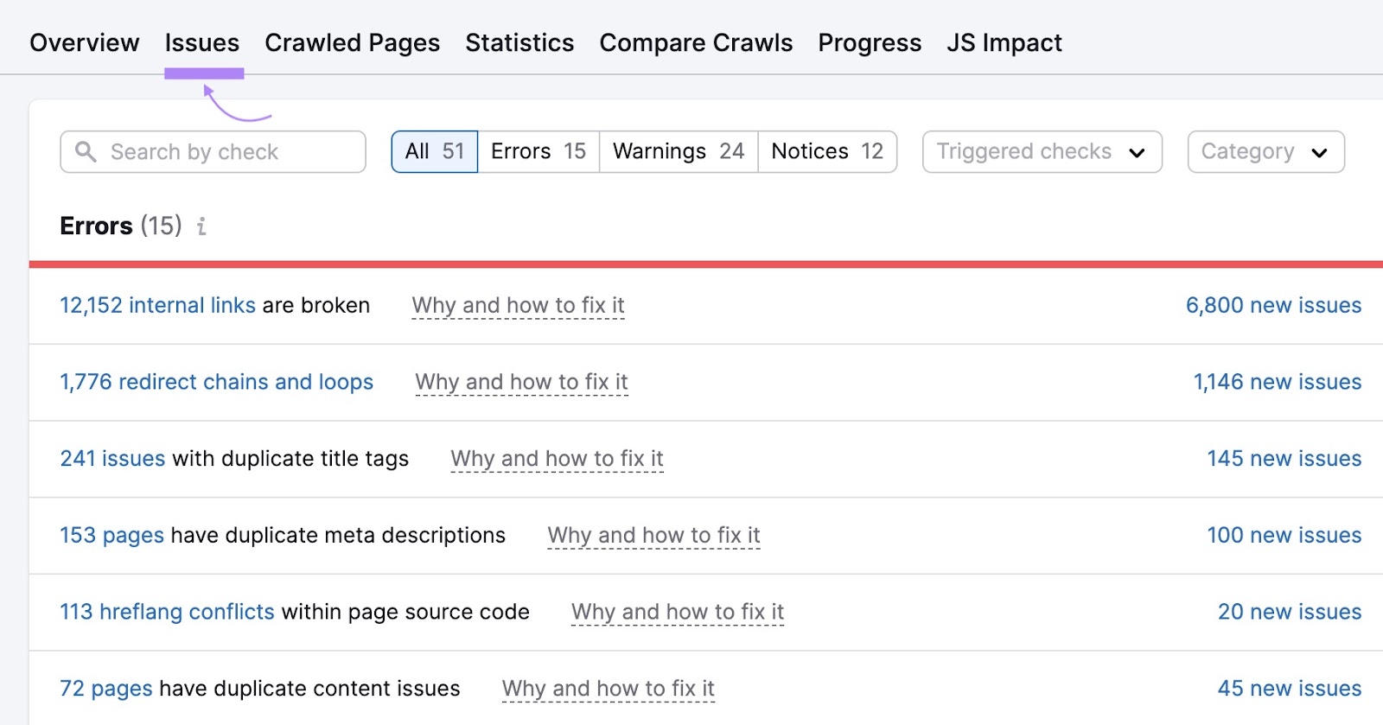Viewport: 1383px width, 725px height.
Task: Expand the Category chevron arrow
Action: pos(1320,153)
